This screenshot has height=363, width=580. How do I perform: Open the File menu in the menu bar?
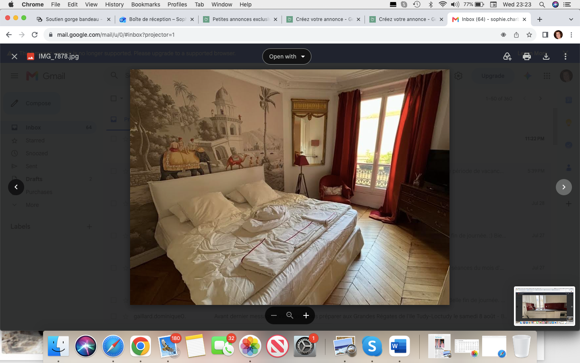(x=56, y=4)
